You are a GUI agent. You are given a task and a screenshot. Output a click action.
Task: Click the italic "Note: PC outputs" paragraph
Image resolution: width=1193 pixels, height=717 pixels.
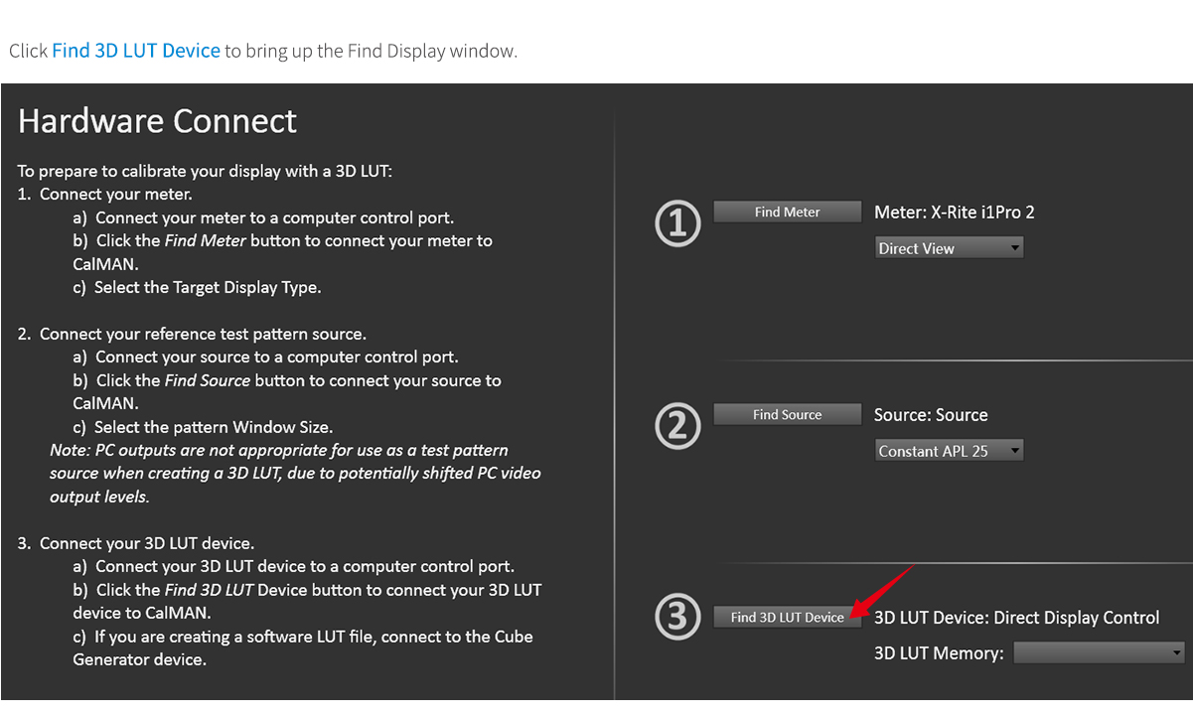point(295,474)
